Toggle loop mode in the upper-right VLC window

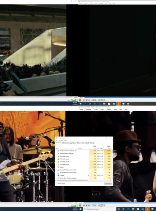tap(102, 100)
